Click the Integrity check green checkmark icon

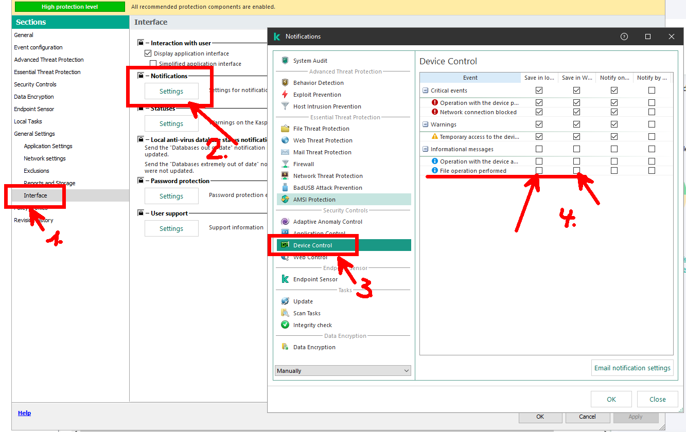(x=285, y=325)
